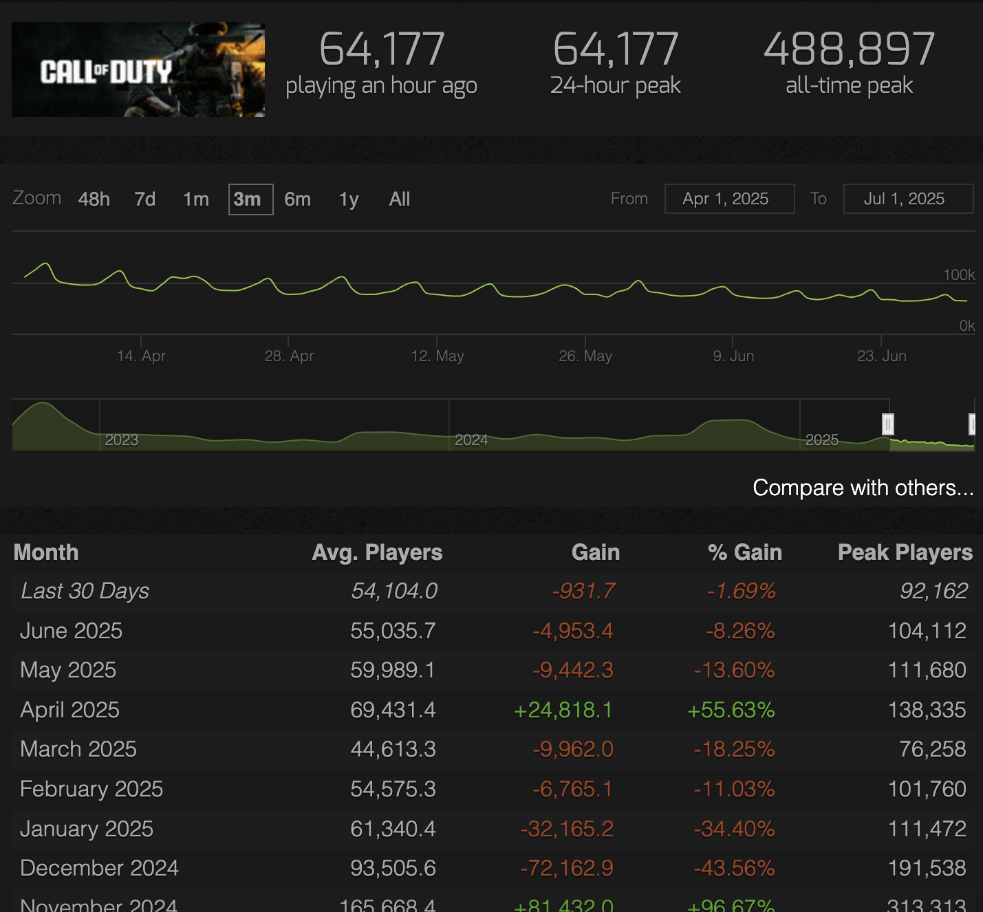Screen dimensions: 983x912
Task: Click the 14. Apr axis label
Action: point(141,356)
